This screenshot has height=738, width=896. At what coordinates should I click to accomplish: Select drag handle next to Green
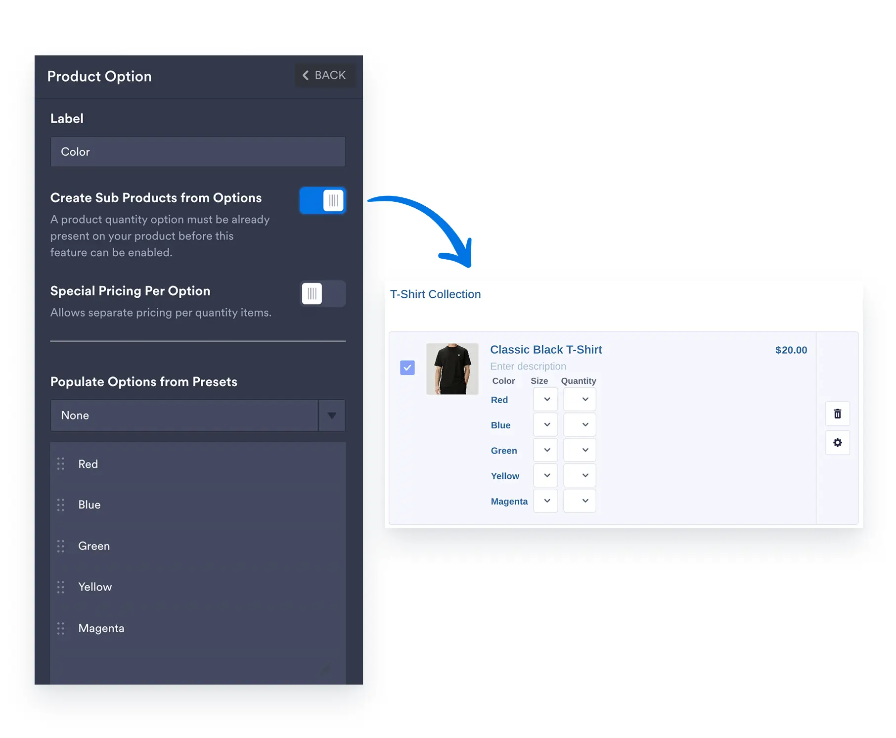[x=61, y=546]
